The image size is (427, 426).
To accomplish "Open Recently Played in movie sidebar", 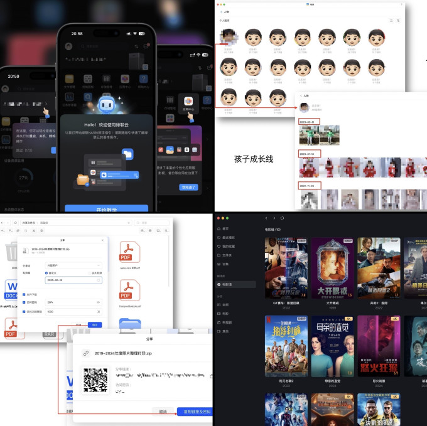I will click(x=226, y=238).
